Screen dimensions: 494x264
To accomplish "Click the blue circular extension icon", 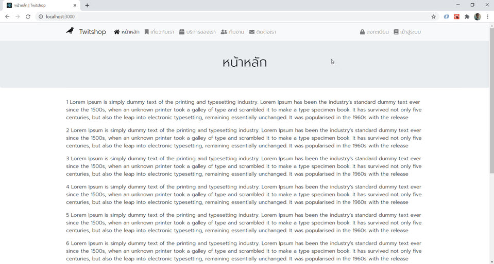I will (x=447, y=16).
